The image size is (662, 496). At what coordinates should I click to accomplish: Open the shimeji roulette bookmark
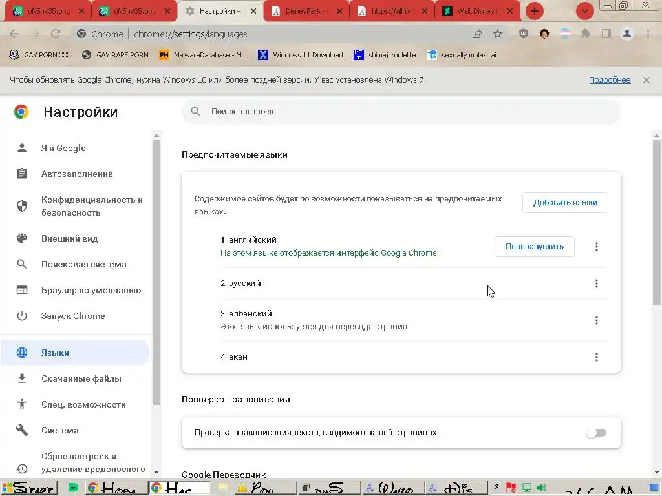tap(385, 55)
